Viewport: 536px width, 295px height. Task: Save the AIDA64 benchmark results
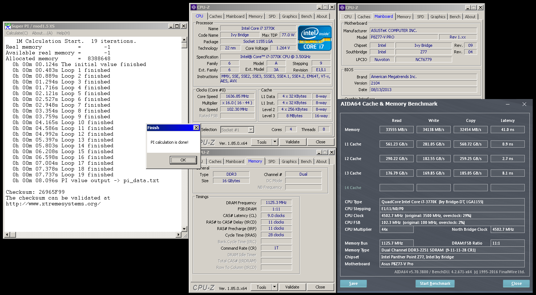point(353,284)
